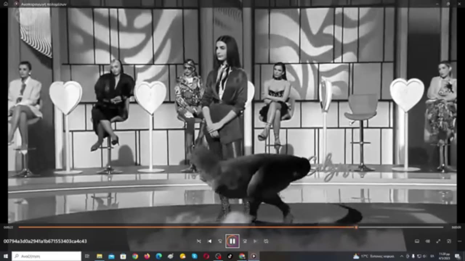Open Skype from the taskbar
465x261 pixels.
click(x=194, y=256)
